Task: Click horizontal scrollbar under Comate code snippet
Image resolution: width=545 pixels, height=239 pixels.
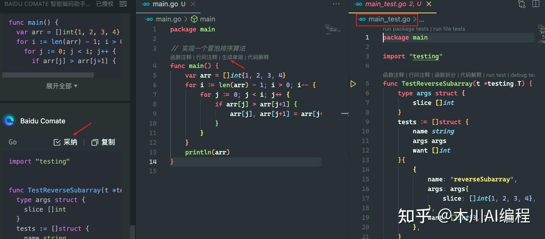Action: [x=48, y=75]
